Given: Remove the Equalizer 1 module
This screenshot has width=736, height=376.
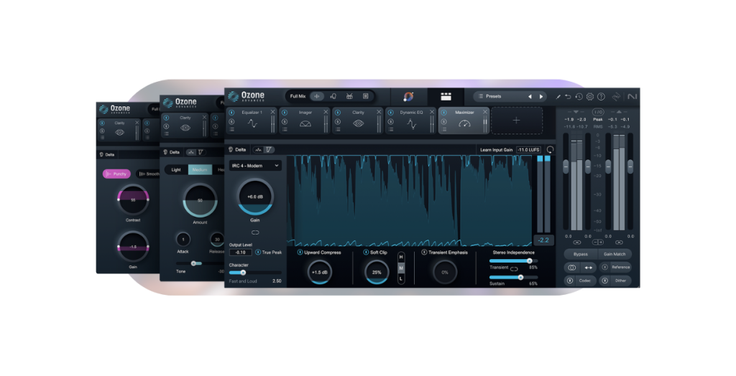Looking at the screenshot, I should [x=272, y=112].
